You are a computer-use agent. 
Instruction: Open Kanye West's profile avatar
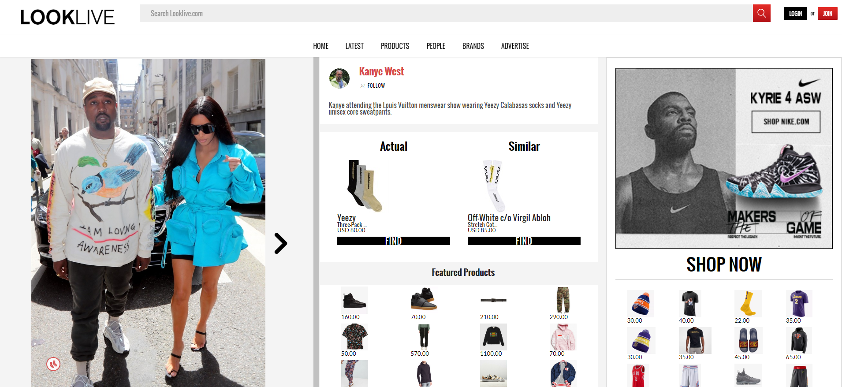point(339,78)
